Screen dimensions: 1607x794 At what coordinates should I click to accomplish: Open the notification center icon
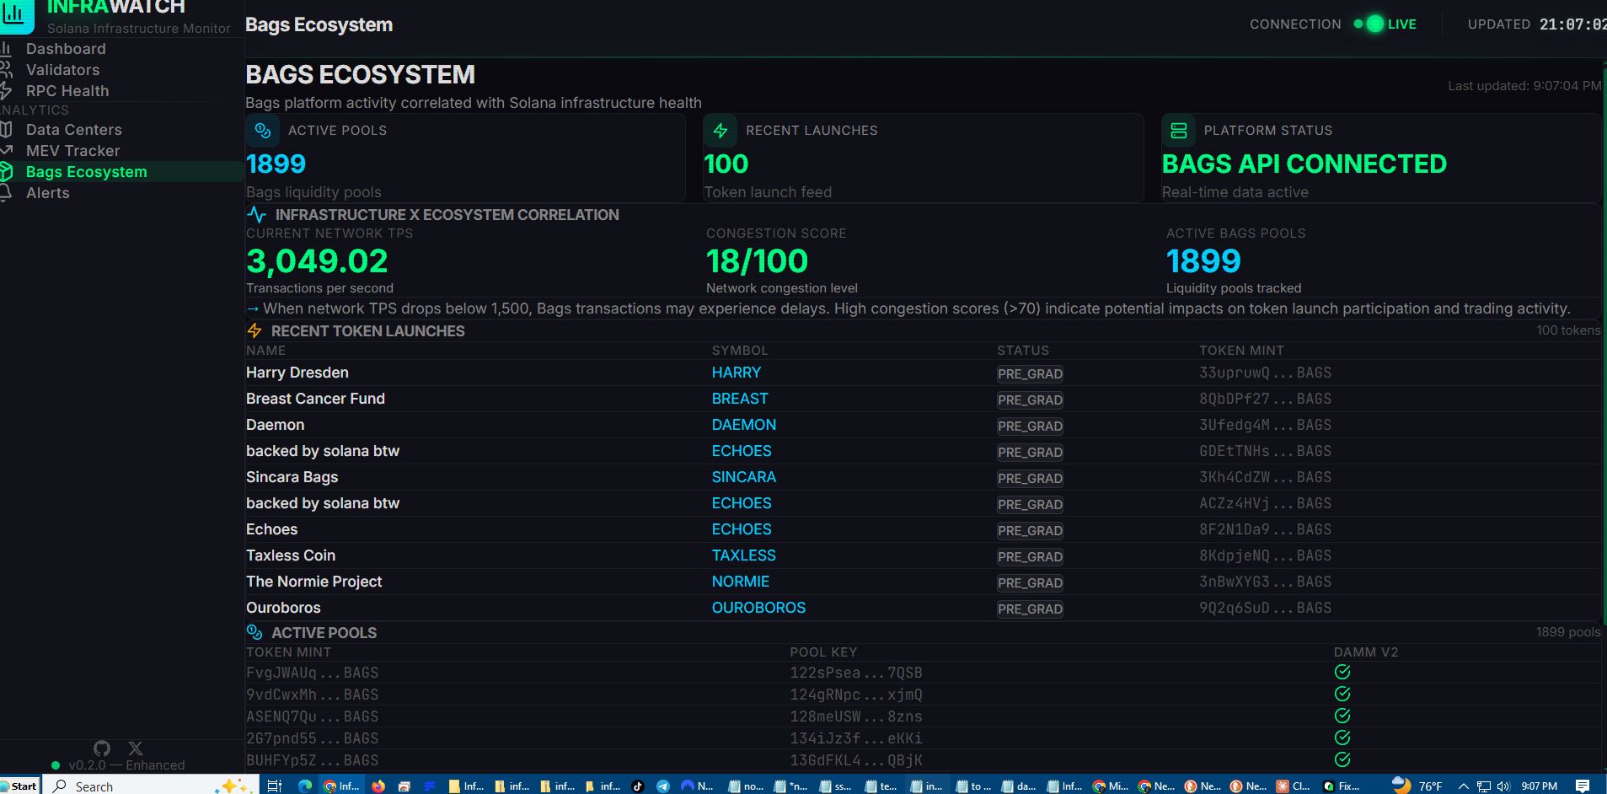point(1583,786)
